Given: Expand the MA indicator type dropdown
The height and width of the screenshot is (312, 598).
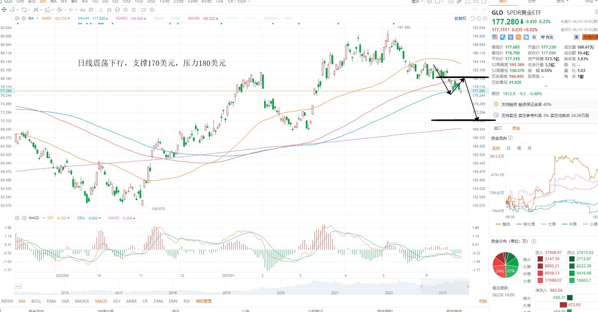Looking at the screenshot, I should [x=38, y=19].
